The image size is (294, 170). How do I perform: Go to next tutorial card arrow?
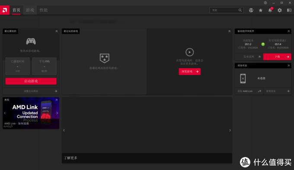57,113
